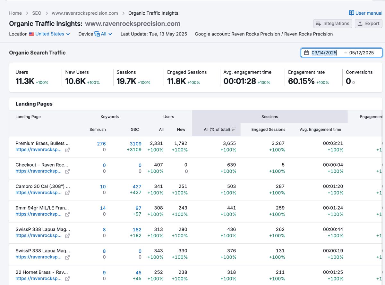Open URL under Checkout - Raven Roc page

coord(38,171)
